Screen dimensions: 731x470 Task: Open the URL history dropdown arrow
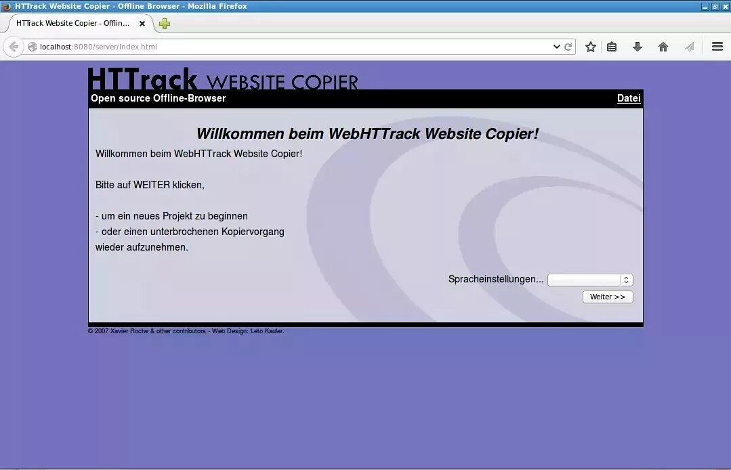pos(556,47)
